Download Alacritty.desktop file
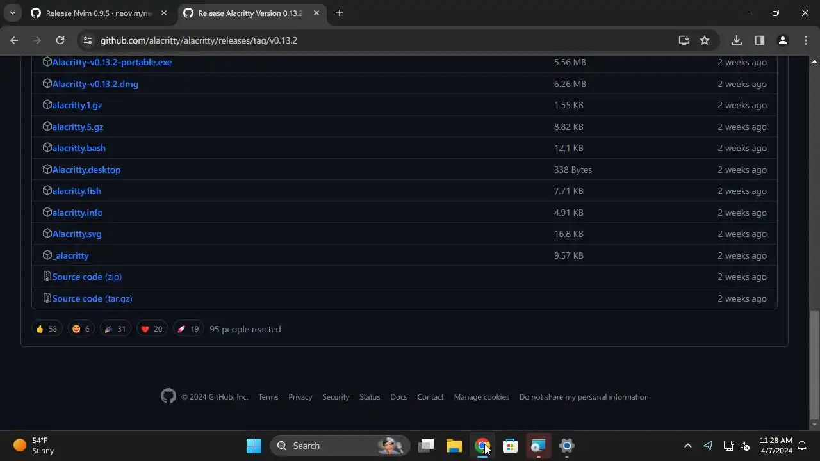 pos(86,170)
